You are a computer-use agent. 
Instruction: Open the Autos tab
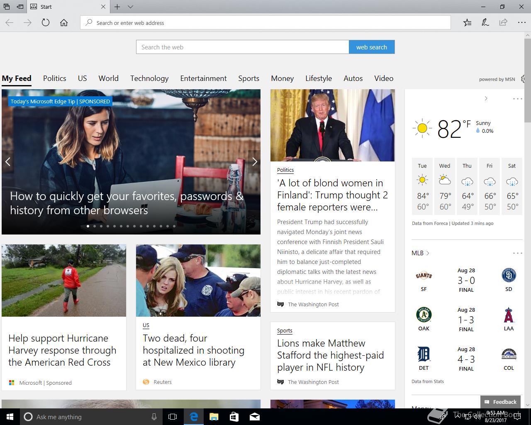pyautogui.click(x=353, y=78)
